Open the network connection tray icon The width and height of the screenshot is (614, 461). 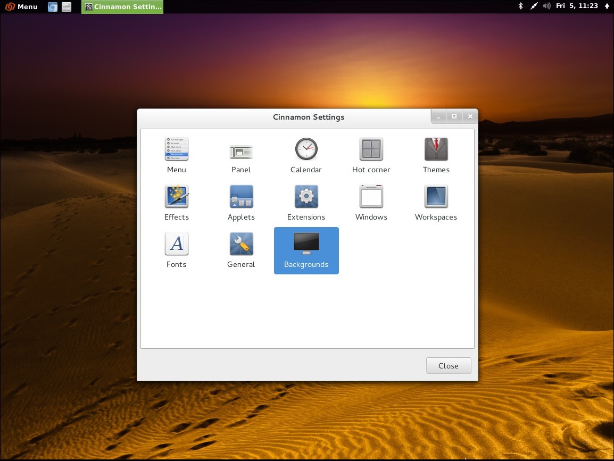coord(534,6)
